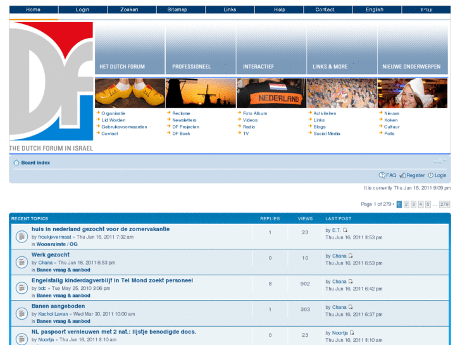The width and height of the screenshot is (460, 345).
Task: Open the Contact item in top navigation
Action: click(x=328, y=9)
